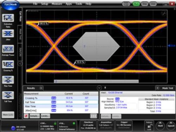This screenshot has height=132, width=176.
Task: Select the Fall Time row in the results table
Action: point(61,102)
